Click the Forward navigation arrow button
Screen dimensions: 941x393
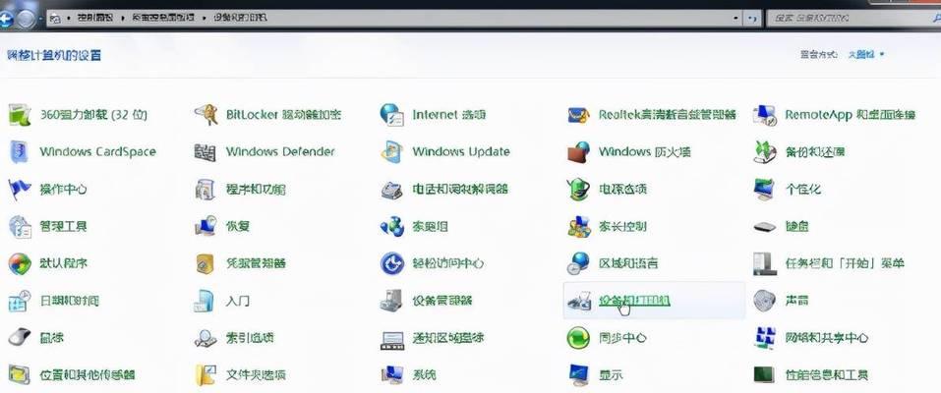point(26,20)
